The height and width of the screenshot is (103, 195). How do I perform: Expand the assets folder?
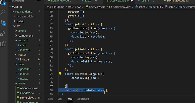[16, 31]
